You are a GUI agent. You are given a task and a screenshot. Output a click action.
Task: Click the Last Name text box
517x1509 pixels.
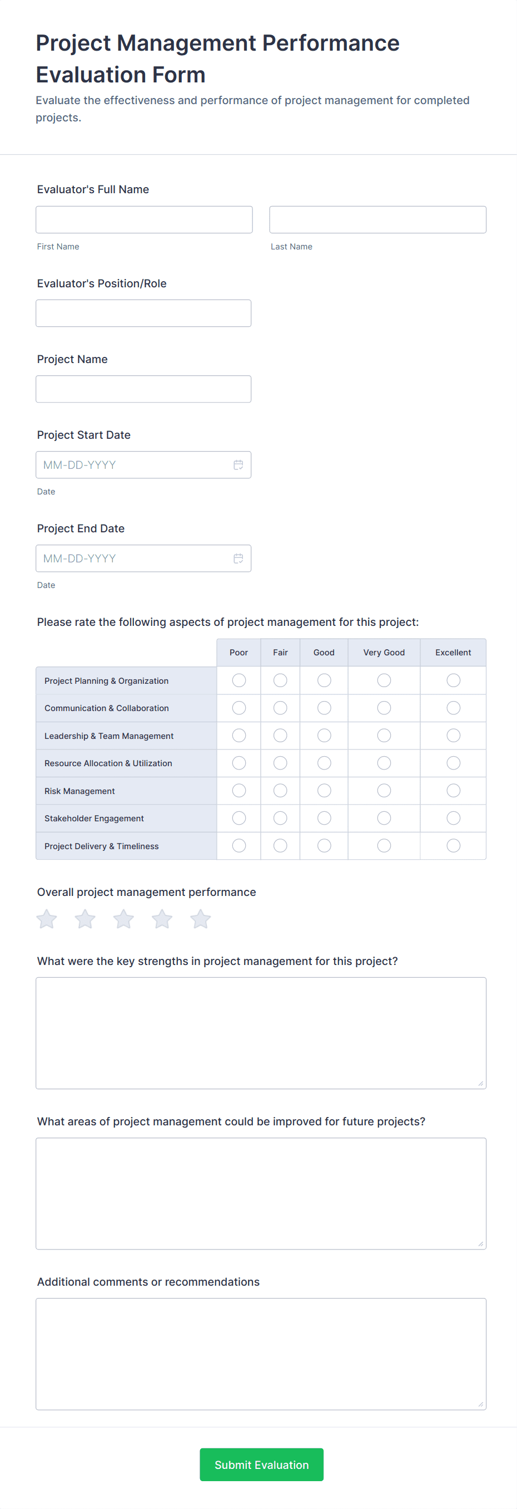pyautogui.click(x=377, y=220)
